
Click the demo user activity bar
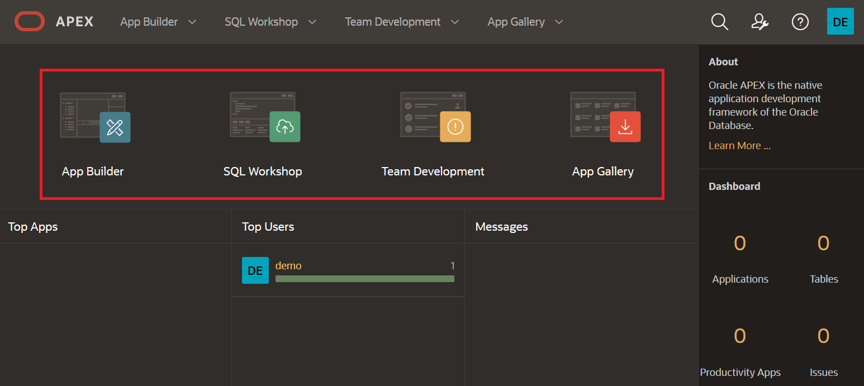(x=364, y=278)
